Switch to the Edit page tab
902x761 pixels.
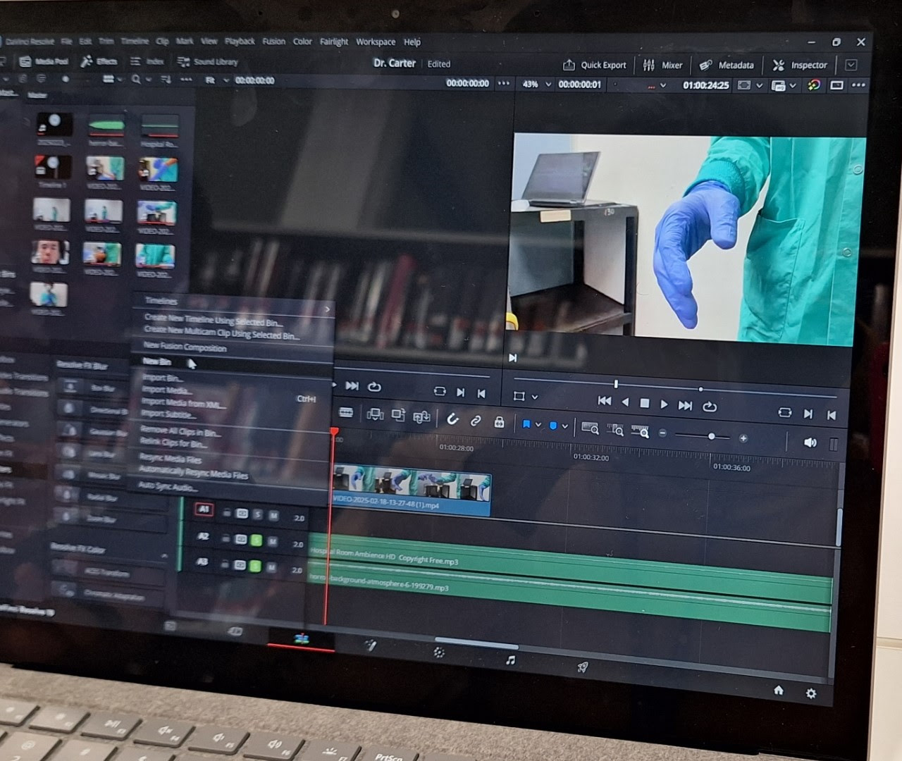[302, 638]
